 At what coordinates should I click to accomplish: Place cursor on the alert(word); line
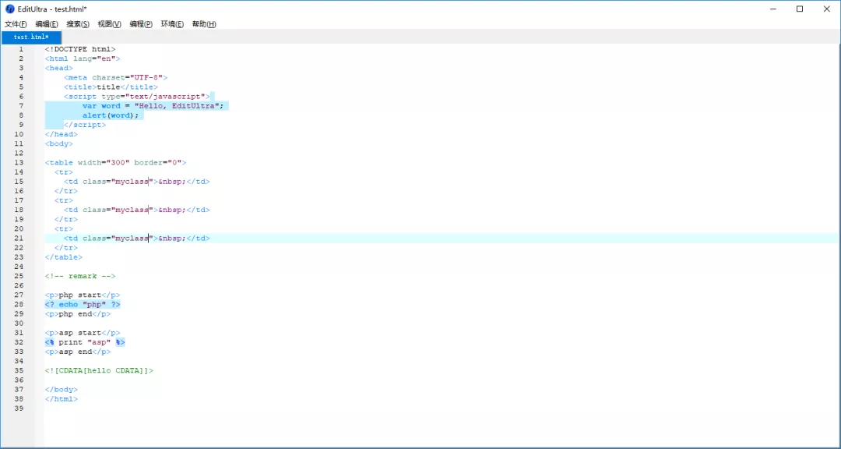pyautogui.click(x=111, y=115)
